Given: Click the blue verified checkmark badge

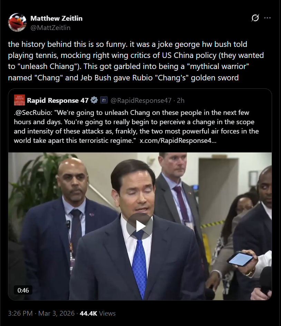Looking at the screenshot, I should [x=94, y=100].
